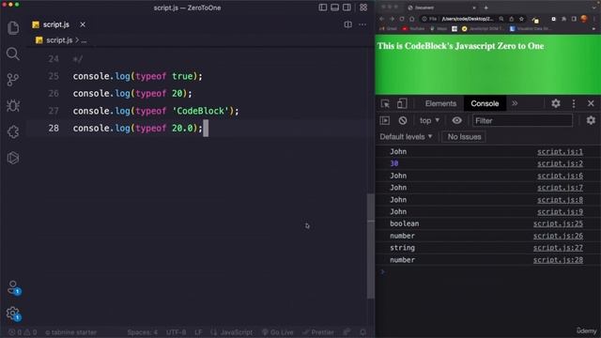
Task: Open a new browser tab
Action: click(486, 8)
